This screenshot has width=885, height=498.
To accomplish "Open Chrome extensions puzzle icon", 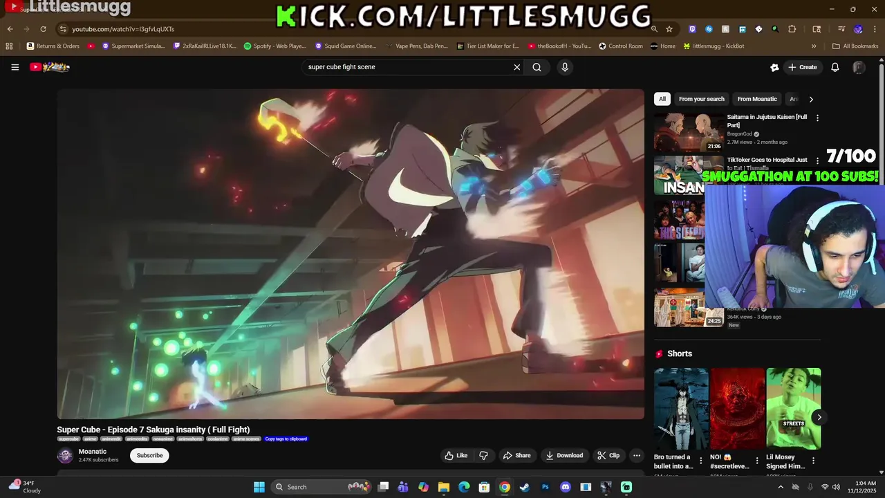I will [792, 29].
